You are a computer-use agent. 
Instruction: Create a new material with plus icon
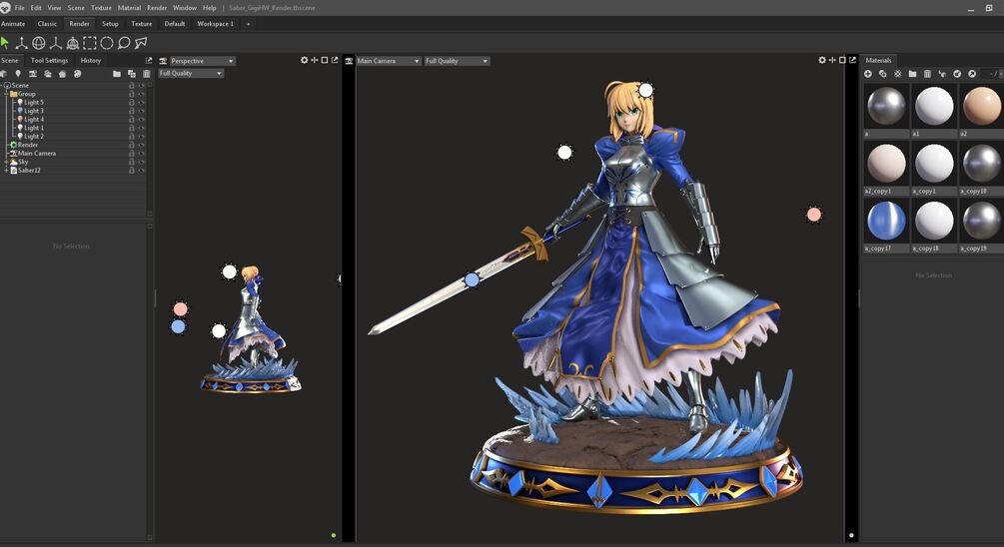pos(867,74)
